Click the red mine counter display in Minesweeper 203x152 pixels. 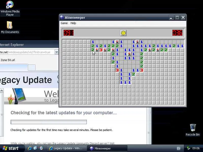[69, 33]
